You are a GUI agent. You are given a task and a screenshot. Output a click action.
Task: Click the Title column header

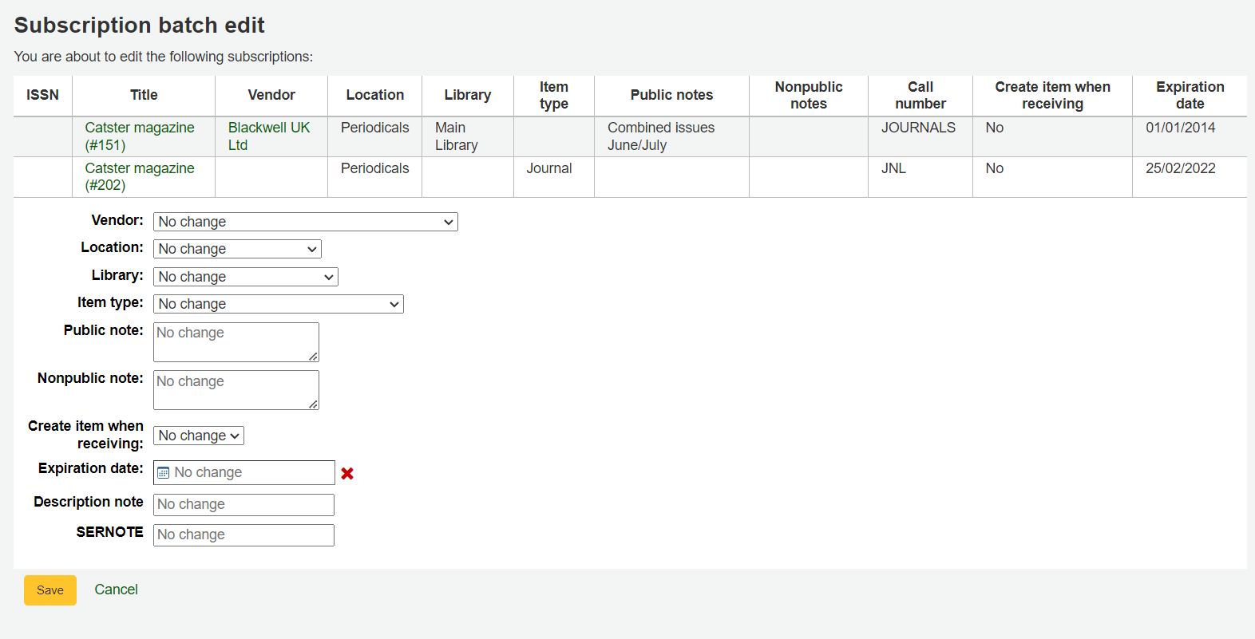[144, 95]
